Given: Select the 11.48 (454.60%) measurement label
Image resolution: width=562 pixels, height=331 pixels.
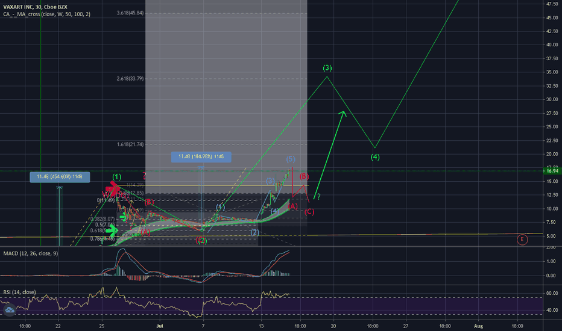Looking at the screenshot, I should click(x=60, y=177).
